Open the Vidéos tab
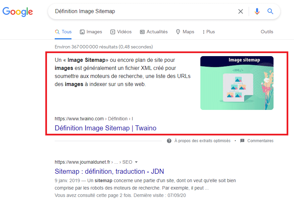The height and width of the screenshot is (205, 294). pos(121,32)
